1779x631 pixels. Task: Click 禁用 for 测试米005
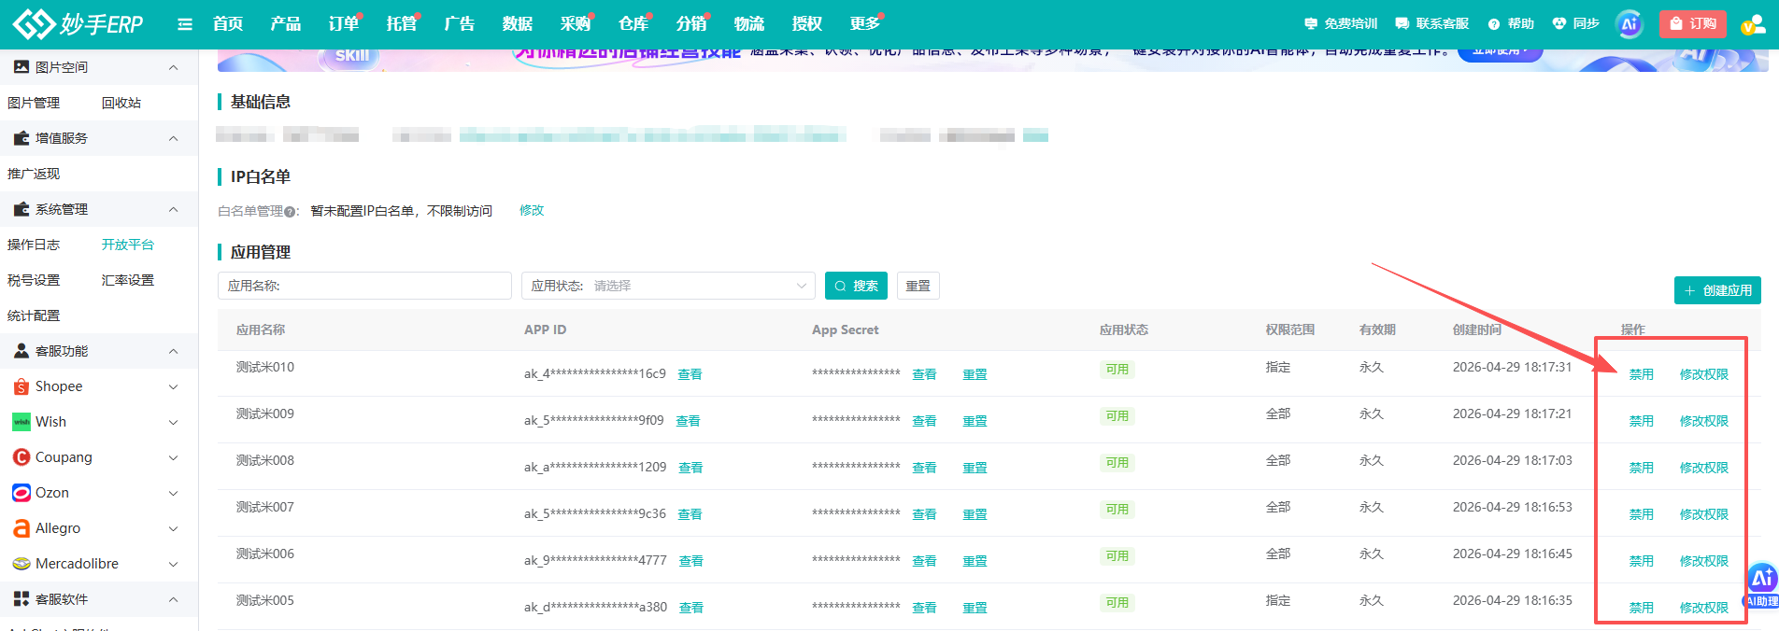click(1641, 608)
